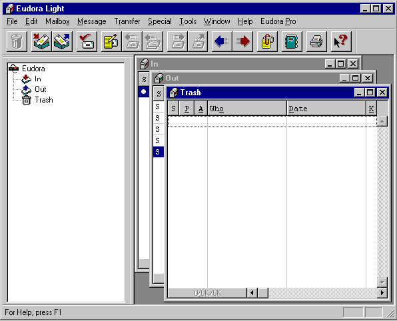Click the Delete Message trash can toolbar icon
Viewport: 397px width, 321px height.
point(17,41)
